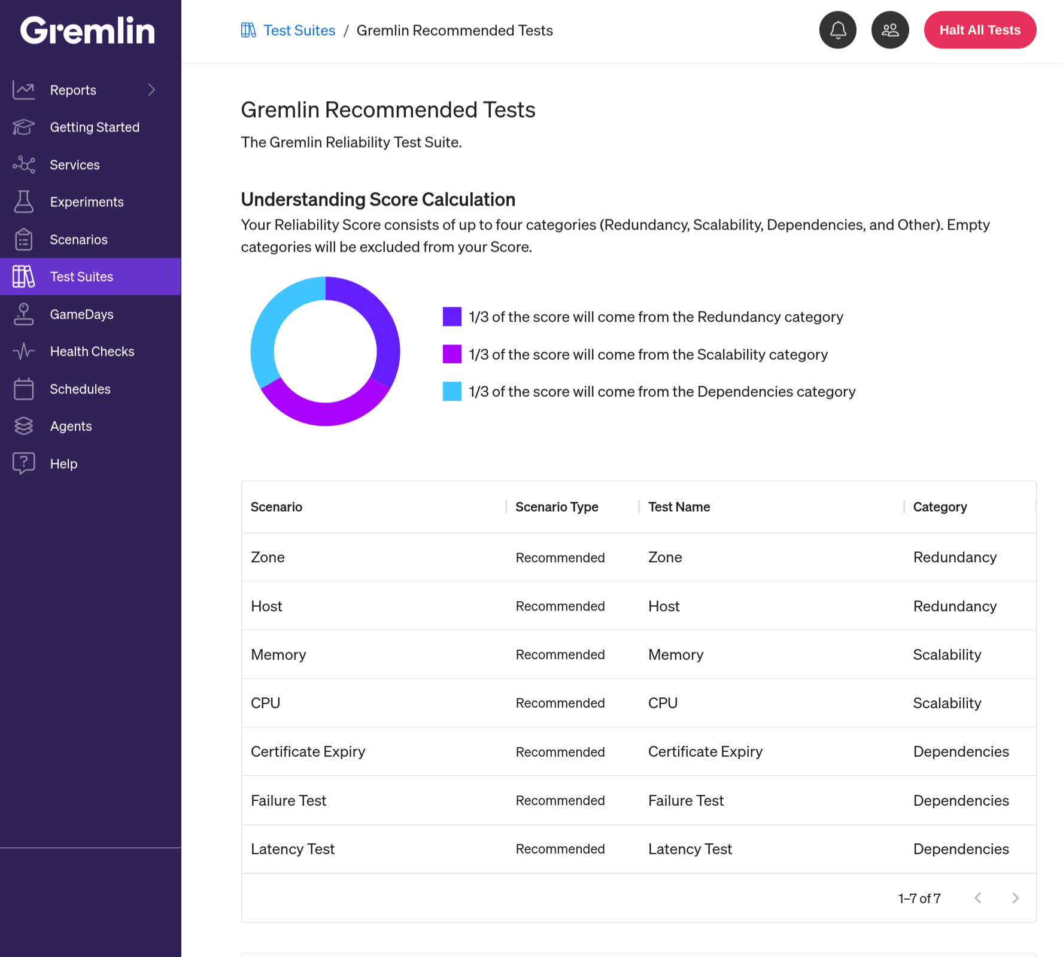The image size is (1063, 957).
Task: Open Experiments via the flask icon
Action: (x=23, y=202)
